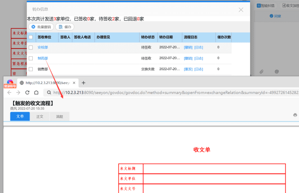The image size is (299, 193).
Task: Click the 来文单位 input cell in 收文单
Action: pos(214,179)
